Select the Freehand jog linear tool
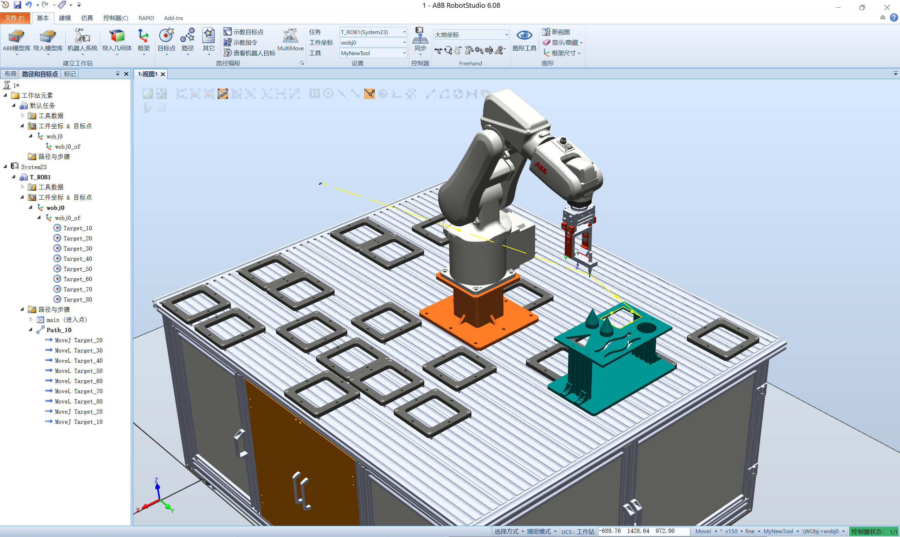 (x=479, y=51)
